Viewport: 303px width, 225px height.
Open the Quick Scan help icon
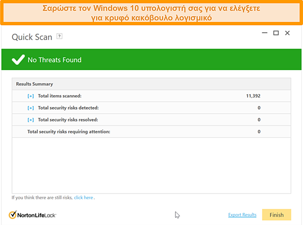[59, 36]
